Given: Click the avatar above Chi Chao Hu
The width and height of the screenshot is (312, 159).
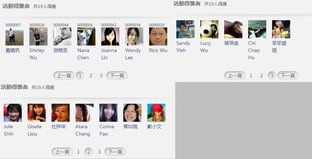Looking at the screenshot, I should (x=257, y=29).
